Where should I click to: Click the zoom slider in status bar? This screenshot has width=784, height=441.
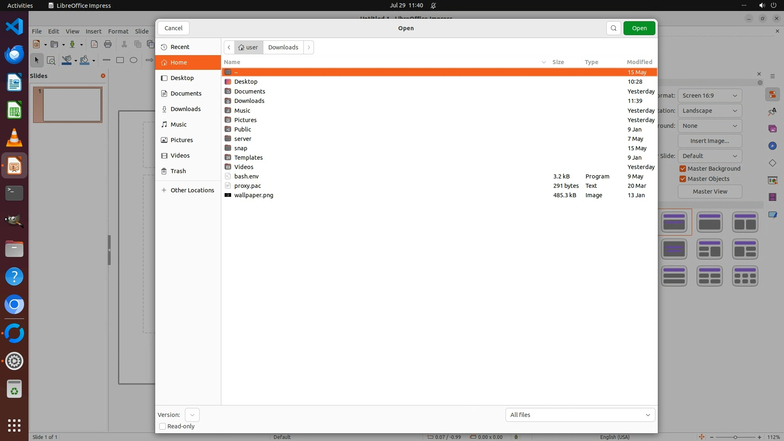click(735, 437)
